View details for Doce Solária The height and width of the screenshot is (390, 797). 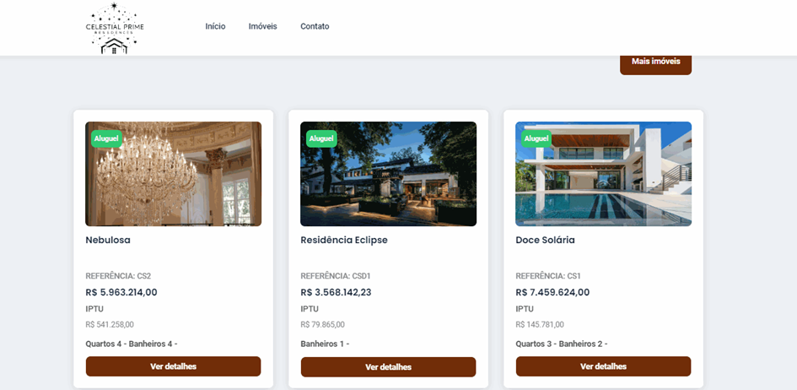point(603,366)
